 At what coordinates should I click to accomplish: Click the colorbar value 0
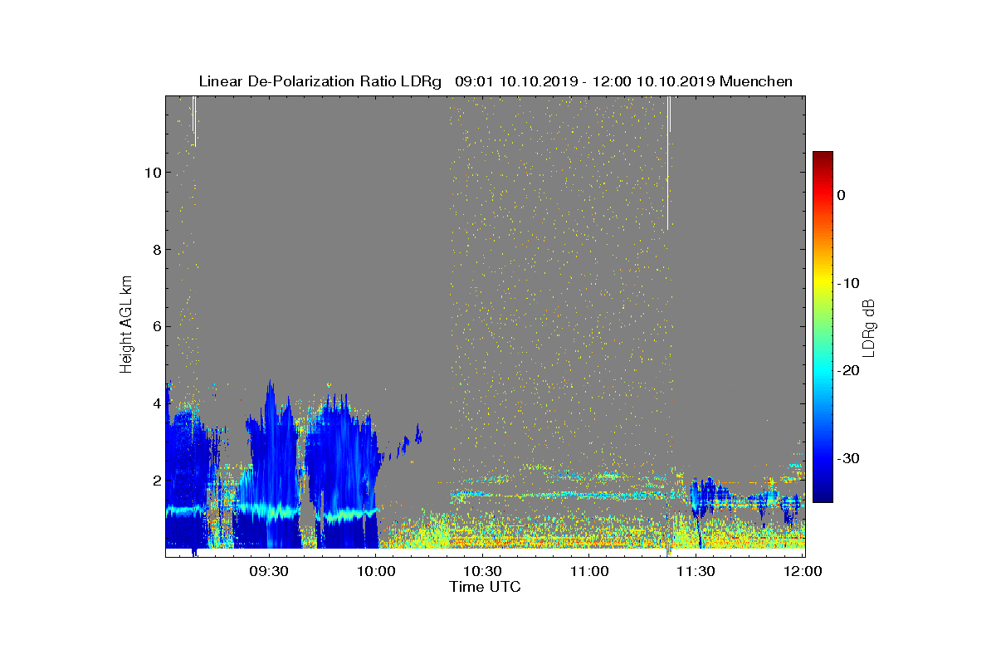[841, 195]
